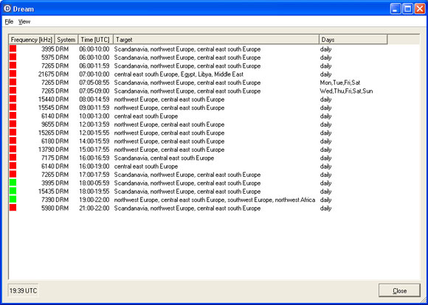Click red status square for 13790 kHz
The image size is (428, 305).
click(13, 149)
